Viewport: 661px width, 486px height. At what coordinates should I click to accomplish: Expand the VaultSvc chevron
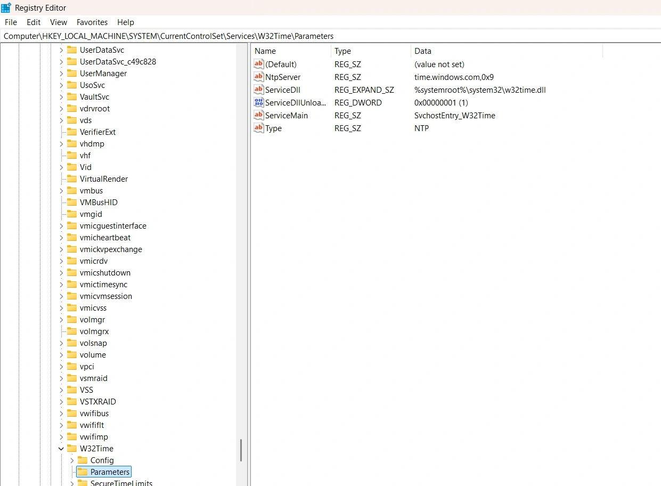click(61, 96)
